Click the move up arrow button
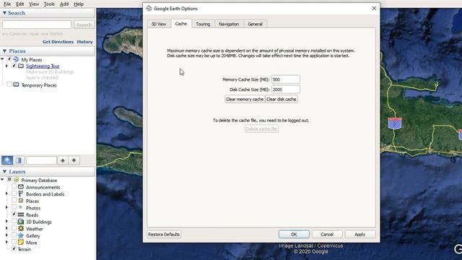 (x=63, y=160)
